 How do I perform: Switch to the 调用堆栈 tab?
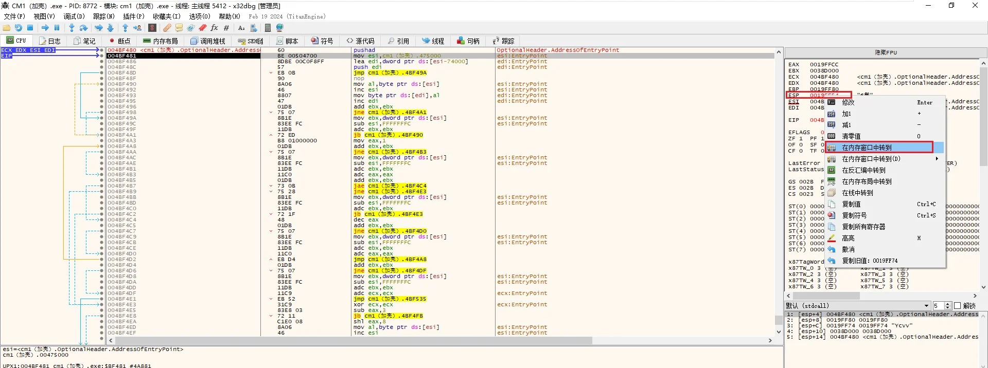[x=208, y=41]
